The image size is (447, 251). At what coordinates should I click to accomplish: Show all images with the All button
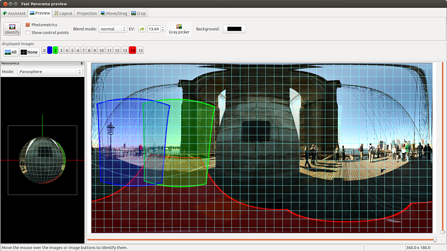coord(11,52)
